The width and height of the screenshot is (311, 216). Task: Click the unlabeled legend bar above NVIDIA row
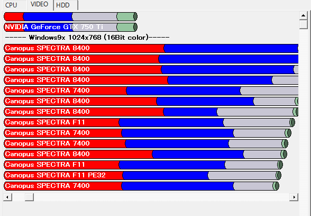(x=71, y=16)
